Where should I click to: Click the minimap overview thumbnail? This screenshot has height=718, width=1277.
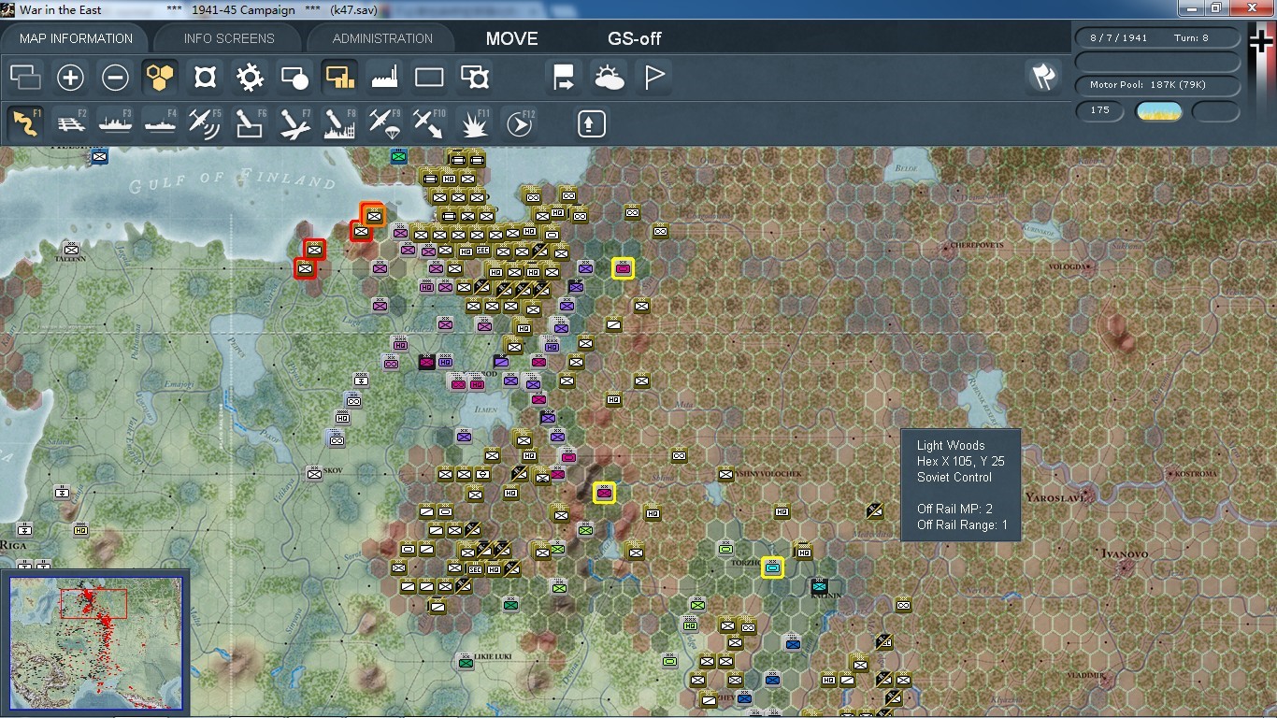[x=96, y=643]
